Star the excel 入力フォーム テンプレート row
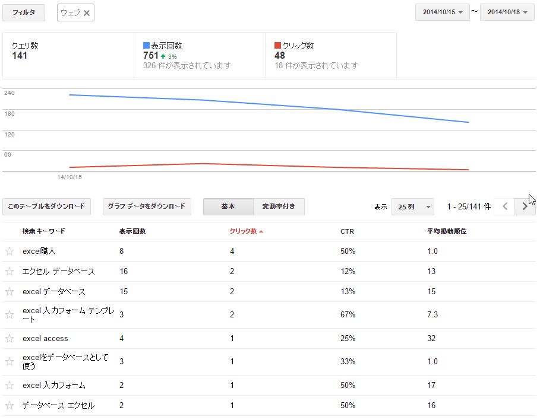The image size is (543, 420). click(10, 315)
